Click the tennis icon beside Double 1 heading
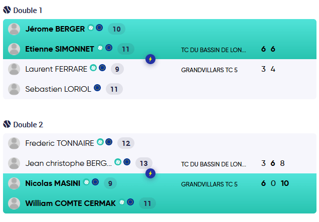This screenshot has height=222, width=319. pyautogui.click(x=7, y=10)
